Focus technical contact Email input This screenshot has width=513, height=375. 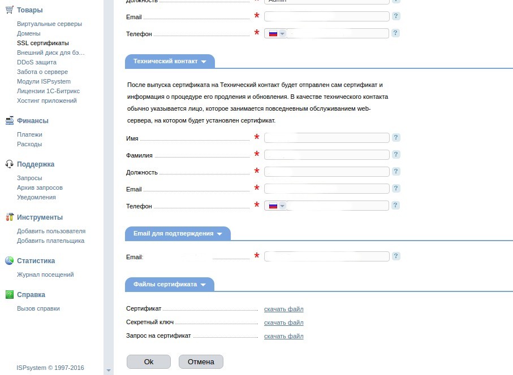pyautogui.click(x=327, y=189)
